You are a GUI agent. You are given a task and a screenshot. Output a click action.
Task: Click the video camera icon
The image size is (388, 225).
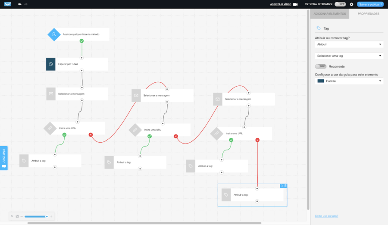coord(295,4)
